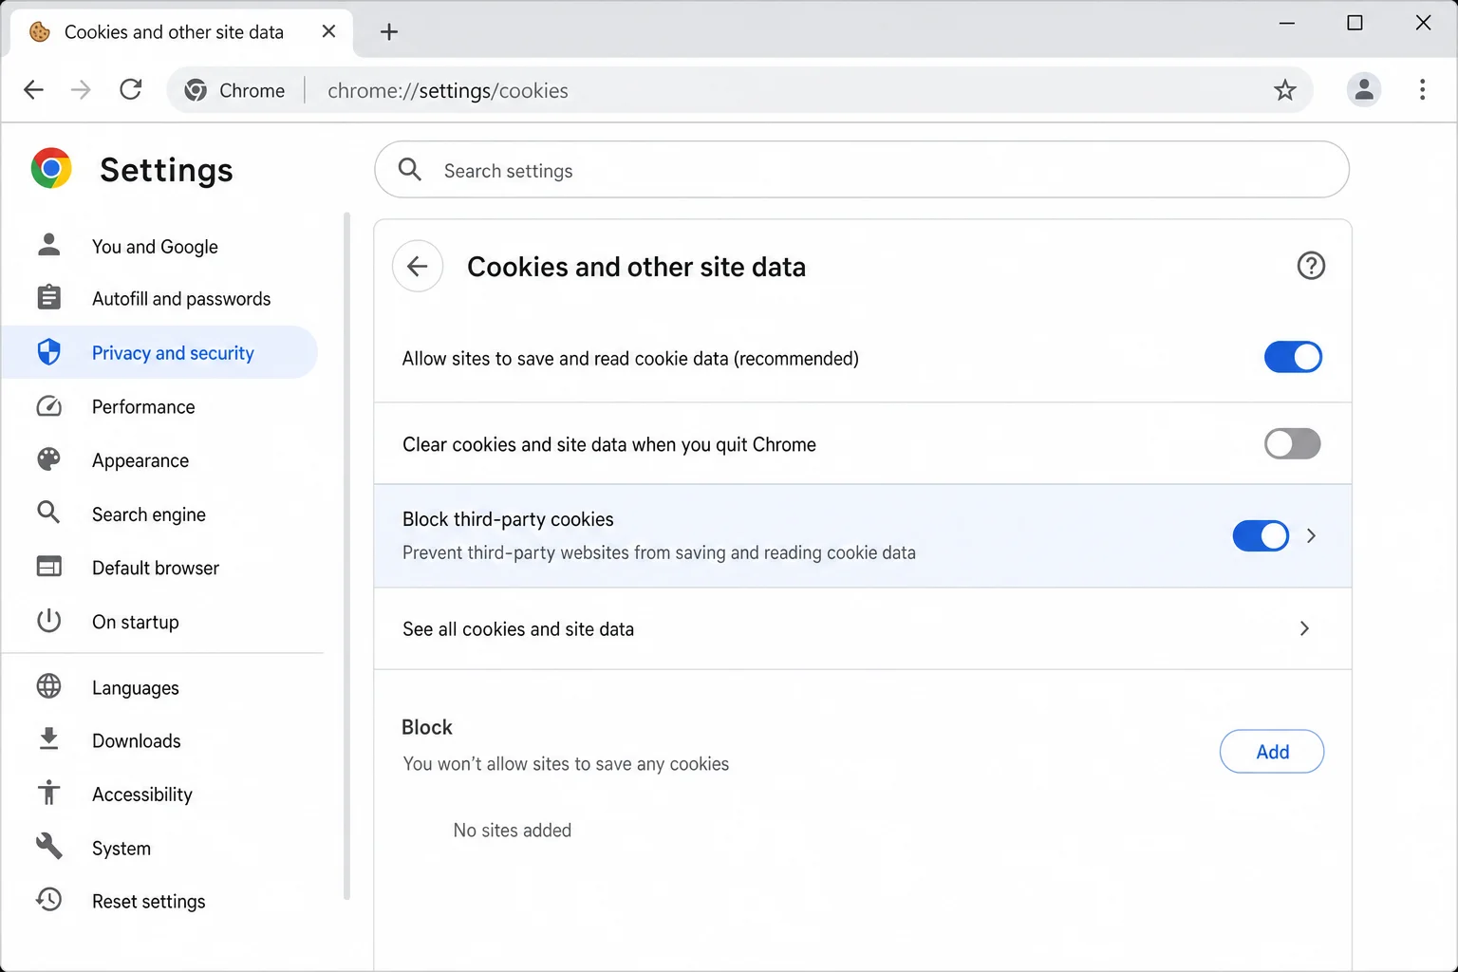The height and width of the screenshot is (972, 1458).
Task: Click the magnifier icon in Search settings
Action: [x=410, y=170]
